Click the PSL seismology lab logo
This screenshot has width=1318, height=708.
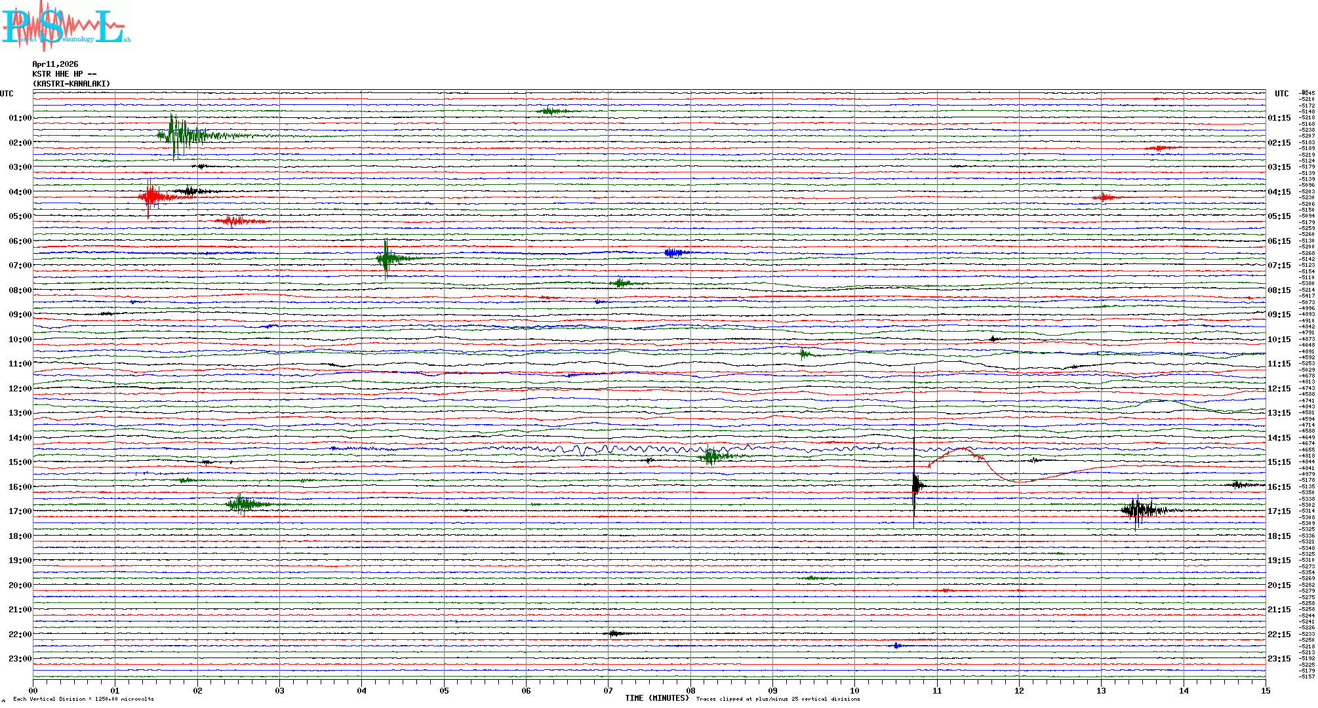click(66, 26)
